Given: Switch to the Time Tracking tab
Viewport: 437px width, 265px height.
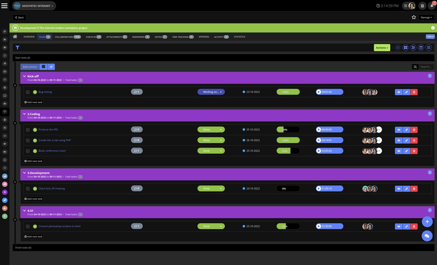Looking at the screenshot, I should [183, 37].
